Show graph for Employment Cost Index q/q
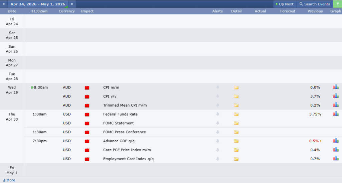This screenshot has height=183, width=342. 336,158
